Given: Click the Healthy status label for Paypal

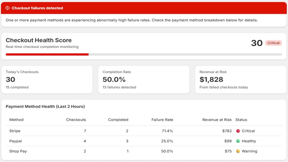Looking at the screenshot, I should tap(249, 141).
